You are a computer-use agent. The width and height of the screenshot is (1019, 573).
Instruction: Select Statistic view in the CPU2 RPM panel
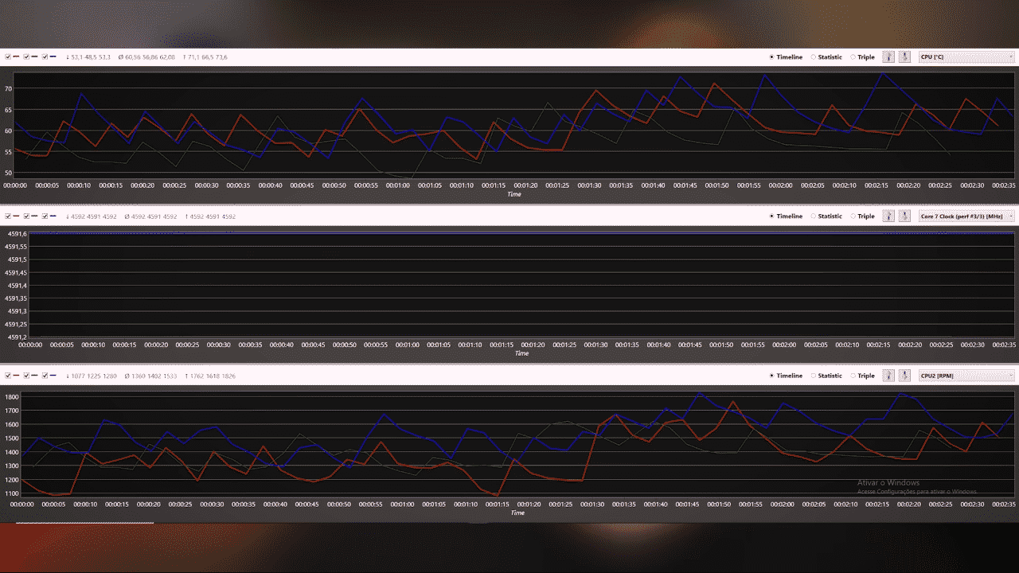[x=826, y=376]
